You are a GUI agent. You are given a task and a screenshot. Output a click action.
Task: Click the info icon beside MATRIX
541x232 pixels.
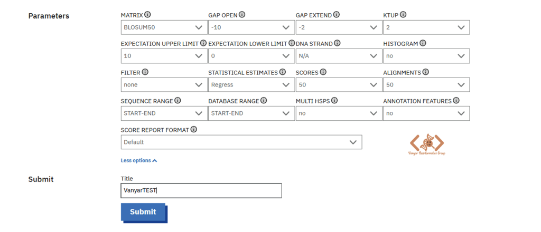coord(148,15)
